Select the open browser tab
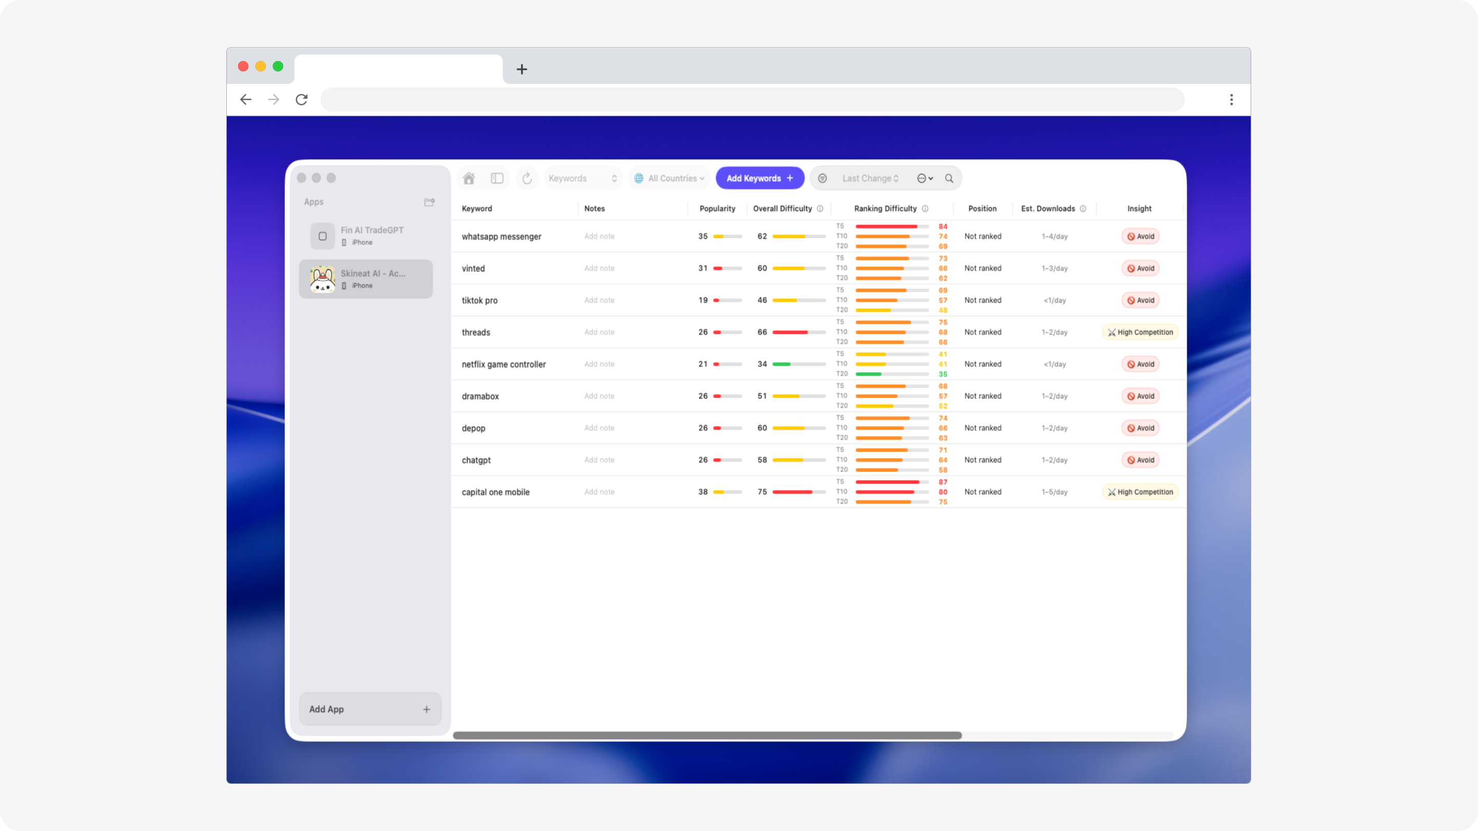The image size is (1478, 831). click(x=399, y=69)
